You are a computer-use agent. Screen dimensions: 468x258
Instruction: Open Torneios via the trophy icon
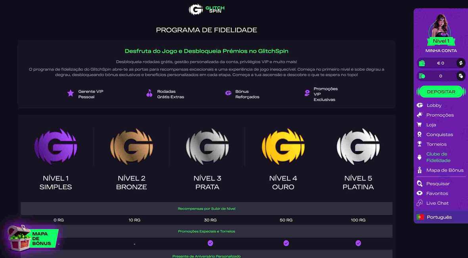click(420, 144)
